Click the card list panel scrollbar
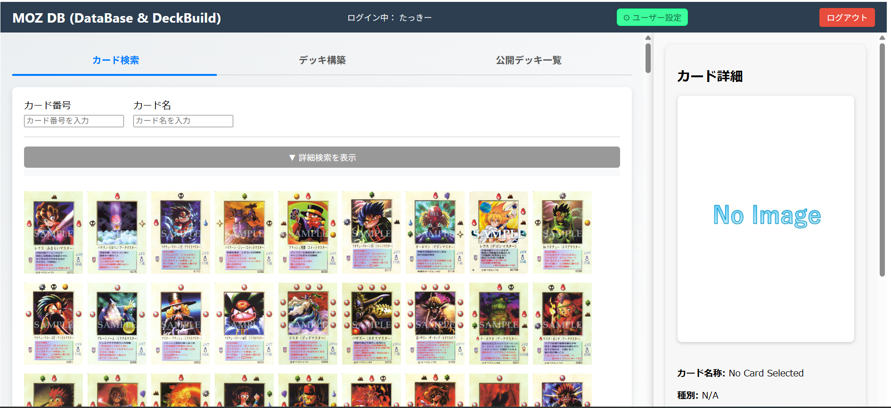891x408 pixels. (648, 58)
